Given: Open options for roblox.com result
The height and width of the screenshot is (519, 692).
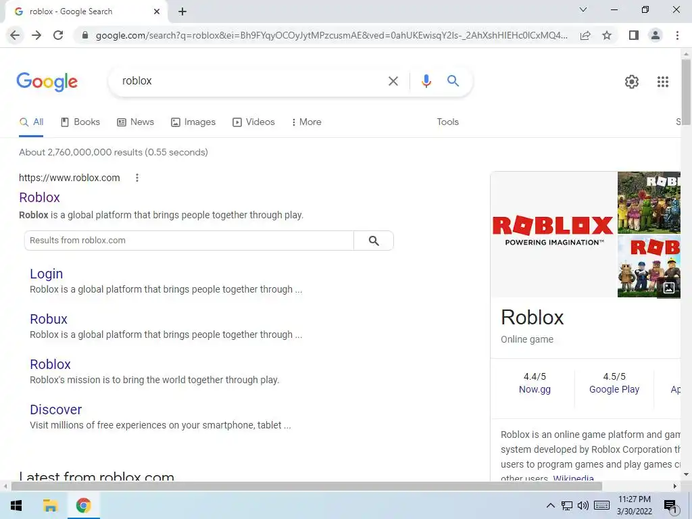Looking at the screenshot, I should [x=137, y=178].
